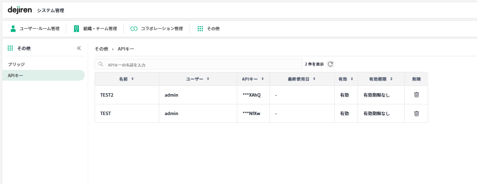Open その他 in top navigation

pyautogui.click(x=209, y=29)
